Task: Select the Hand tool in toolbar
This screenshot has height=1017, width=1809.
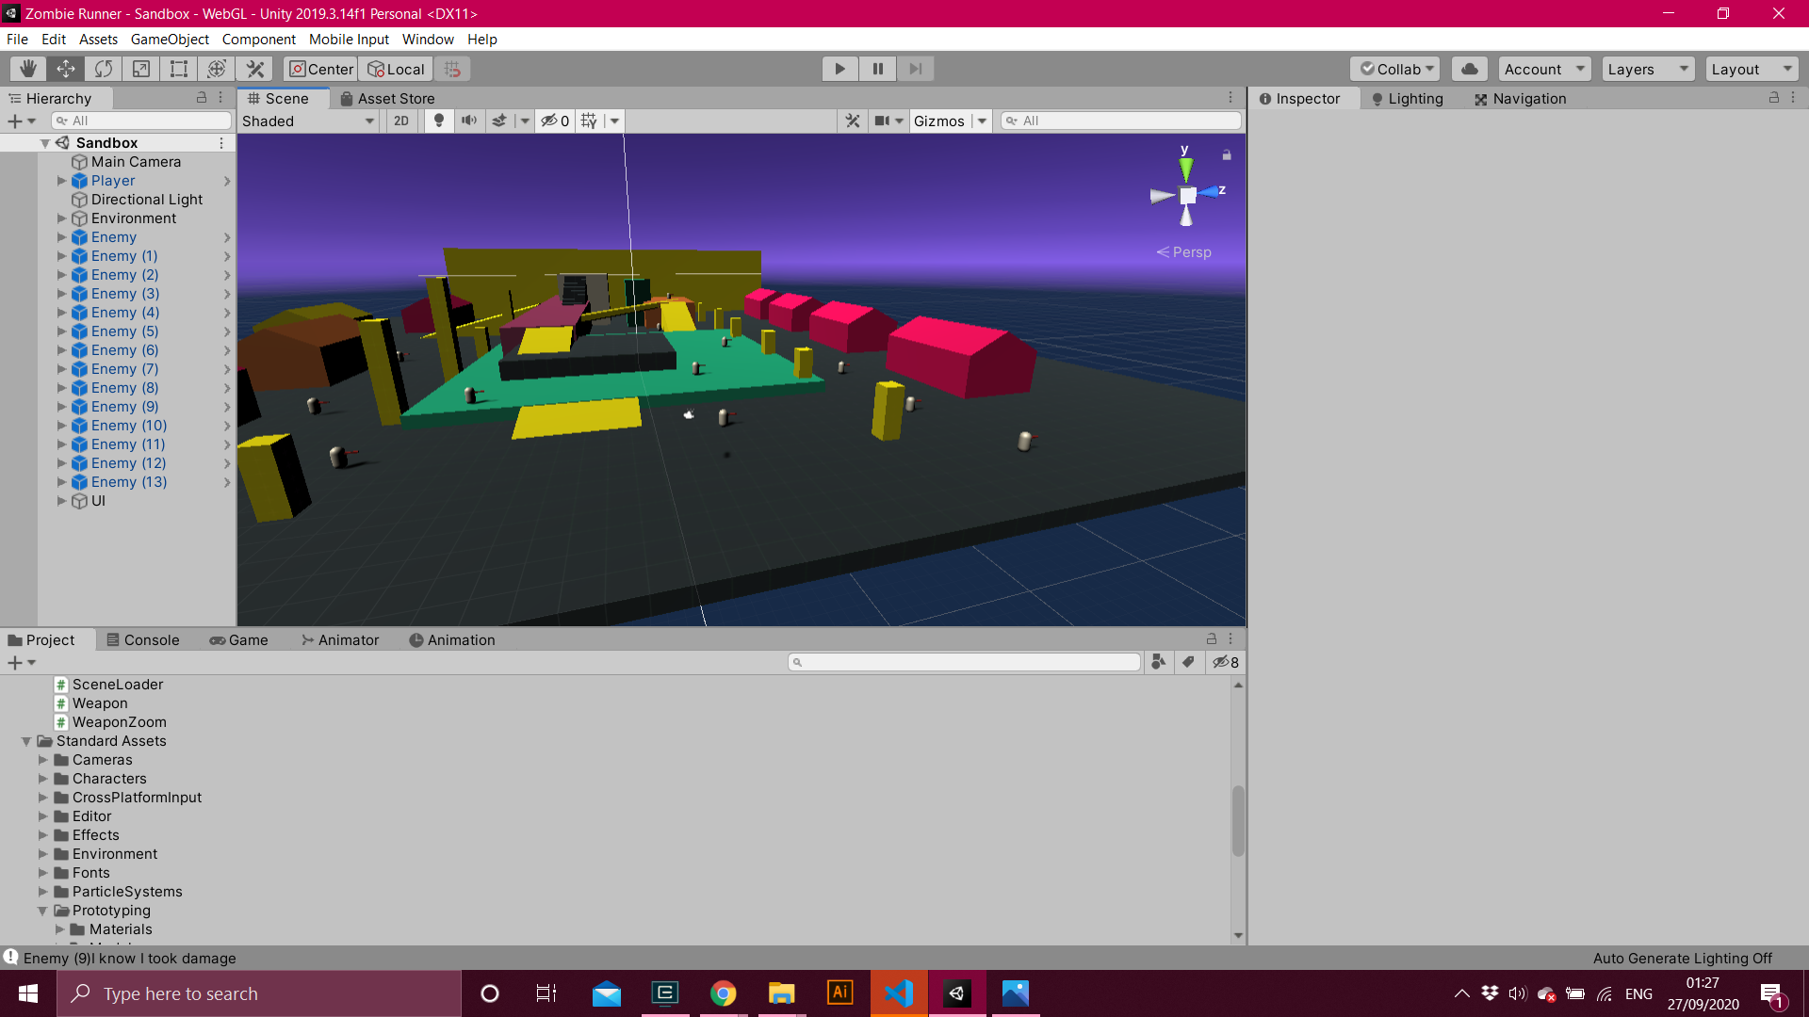Action: click(x=28, y=69)
